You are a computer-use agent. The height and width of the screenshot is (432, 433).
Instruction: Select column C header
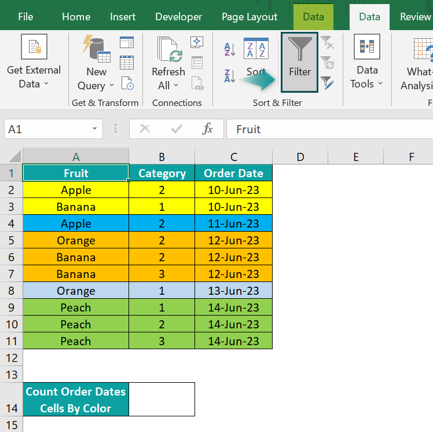click(234, 156)
